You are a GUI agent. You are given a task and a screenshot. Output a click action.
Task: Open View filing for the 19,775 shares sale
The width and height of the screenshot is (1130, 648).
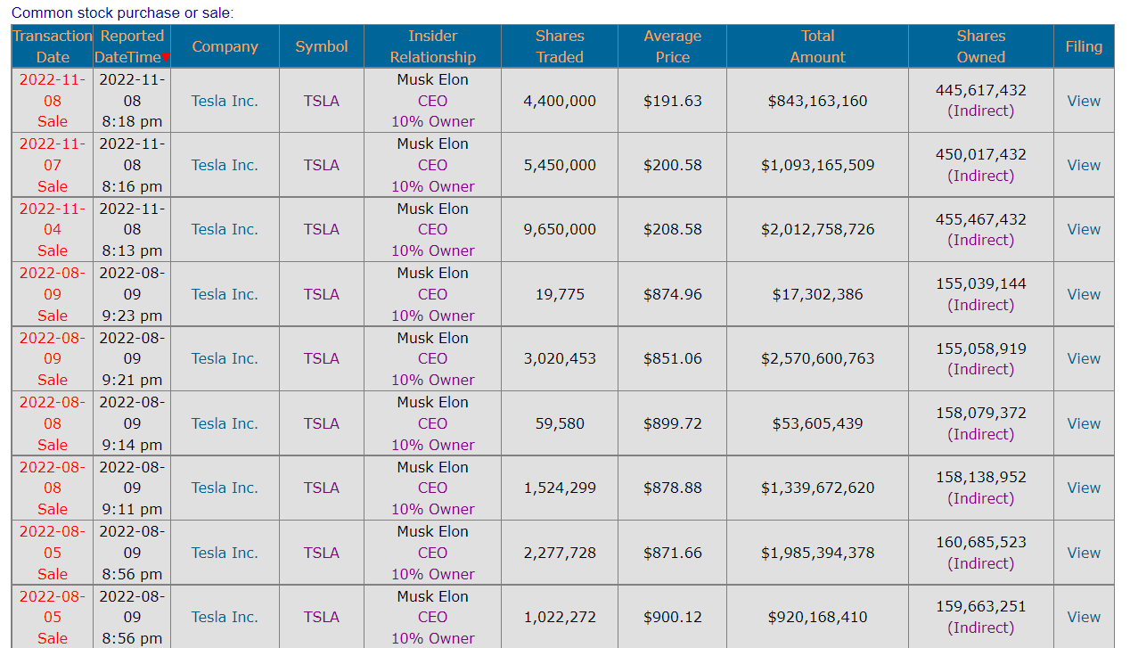pos(1084,294)
